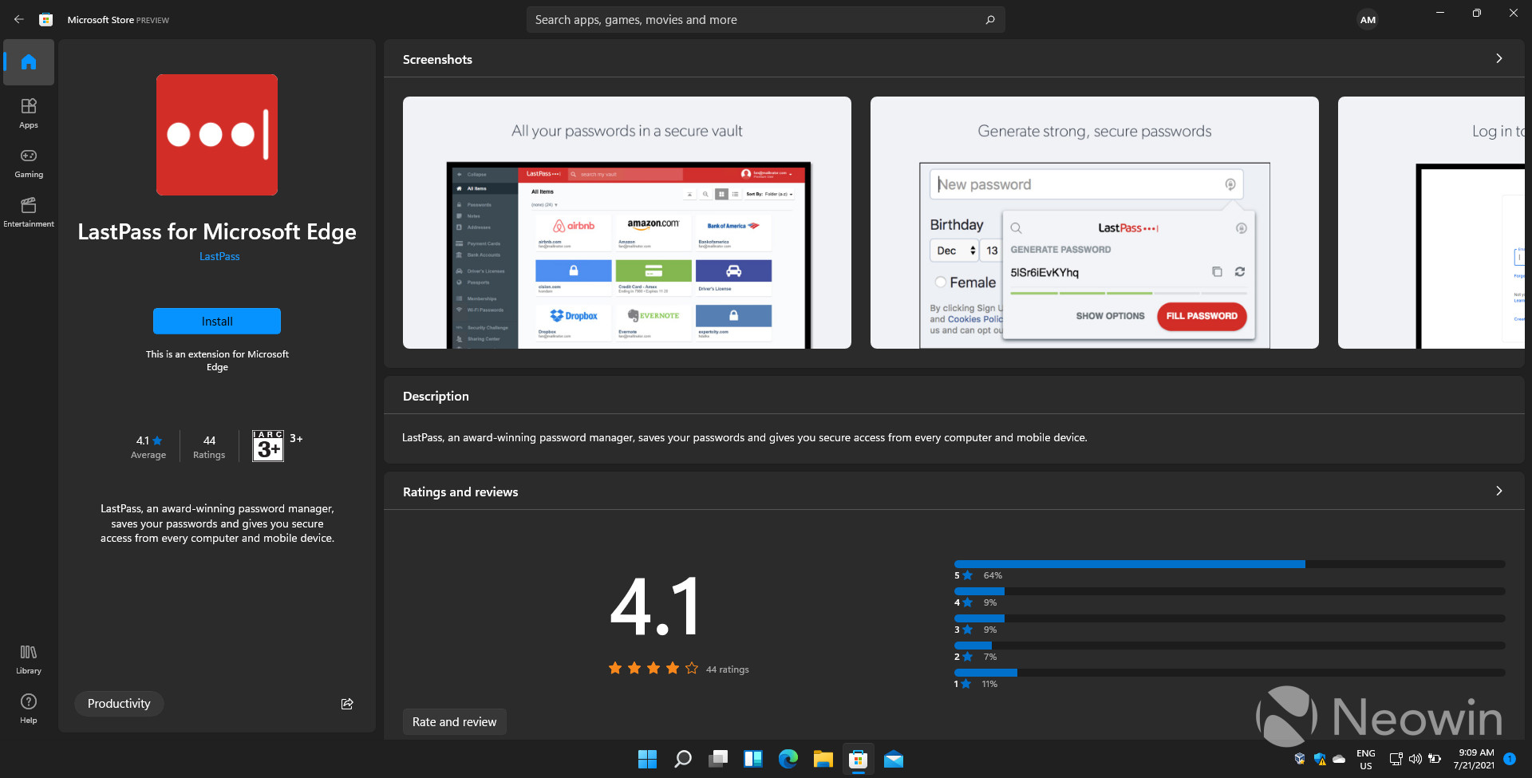This screenshot has width=1532, height=778.
Task: Expand the Screenshots section
Action: pyautogui.click(x=1498, y=58)
